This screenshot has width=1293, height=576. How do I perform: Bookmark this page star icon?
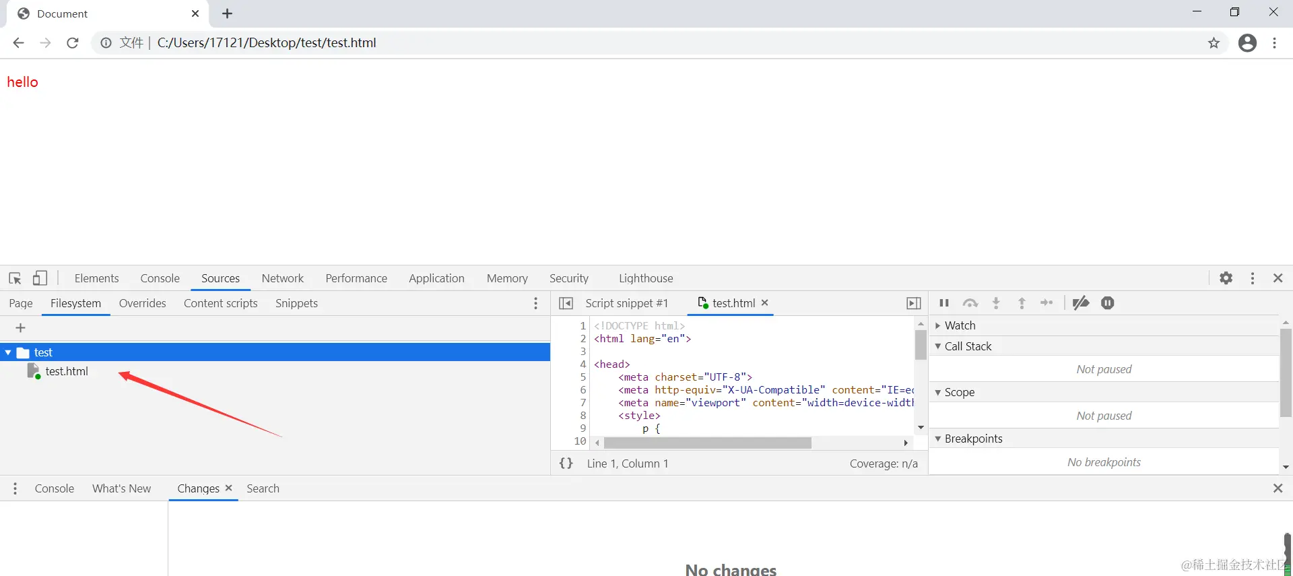click(1214, 43)
